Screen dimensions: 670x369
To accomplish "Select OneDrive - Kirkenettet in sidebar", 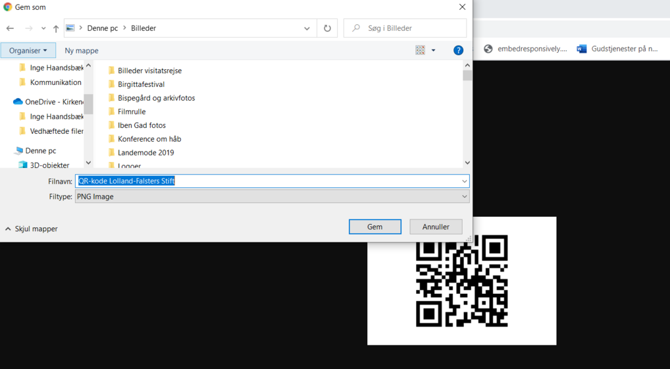I will coord(54,101).
